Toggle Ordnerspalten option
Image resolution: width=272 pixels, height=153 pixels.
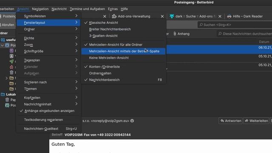123,73
